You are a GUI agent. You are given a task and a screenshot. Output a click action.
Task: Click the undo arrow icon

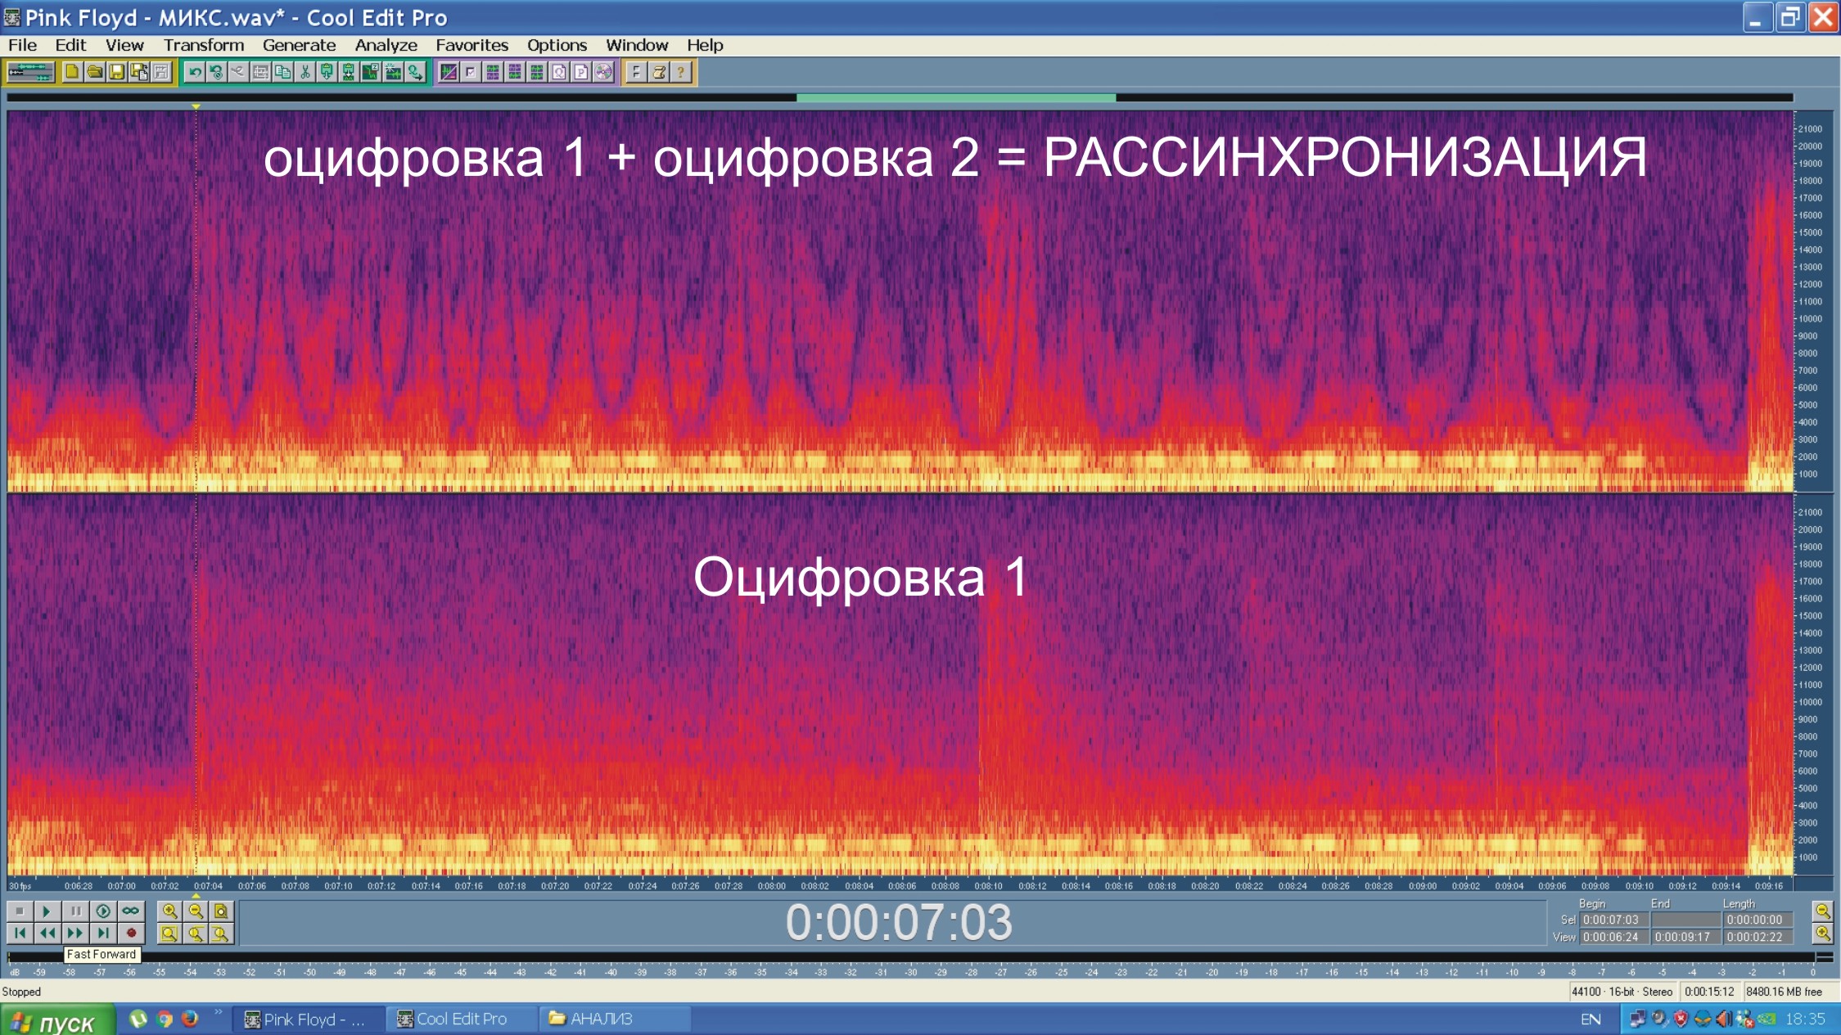tap(194, 73)
